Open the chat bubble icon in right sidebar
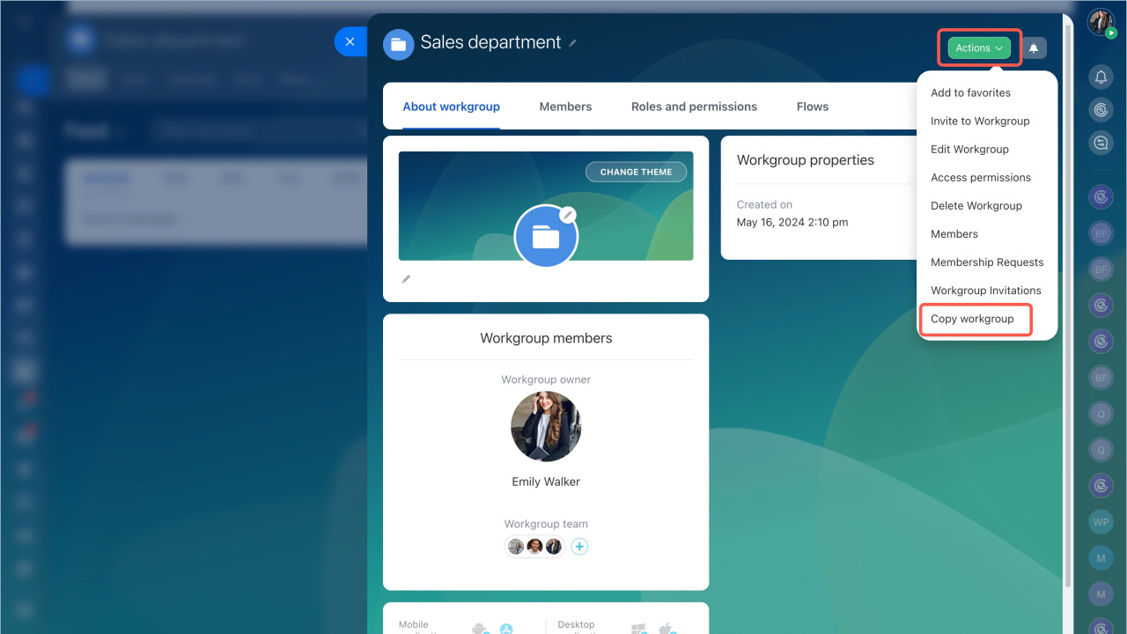Image resolution: width=1127 pixels, height=634 pixels. (x=1101, y=142)
